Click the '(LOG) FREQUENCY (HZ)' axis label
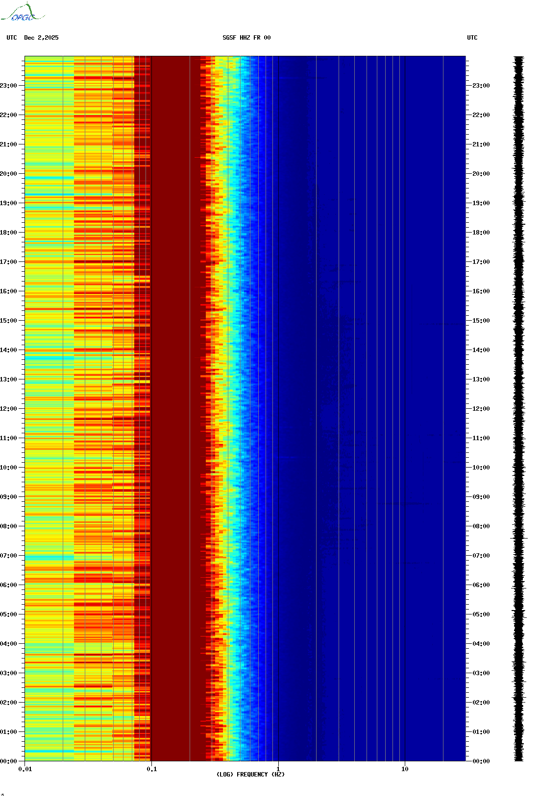Viewport: 540px width, 800px height. (250, 775)
